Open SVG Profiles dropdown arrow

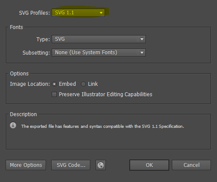pyautogui.click(x=101, y=13)
